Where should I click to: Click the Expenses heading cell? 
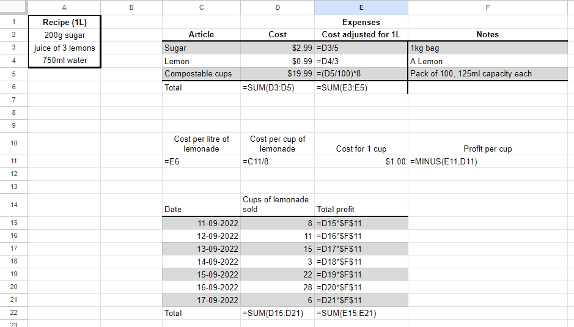click(361, 22)
